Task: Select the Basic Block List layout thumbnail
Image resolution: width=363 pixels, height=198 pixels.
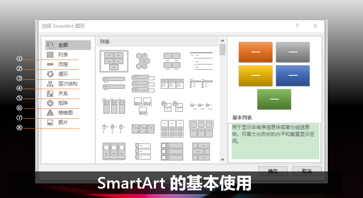Action: tap(114, 61)
